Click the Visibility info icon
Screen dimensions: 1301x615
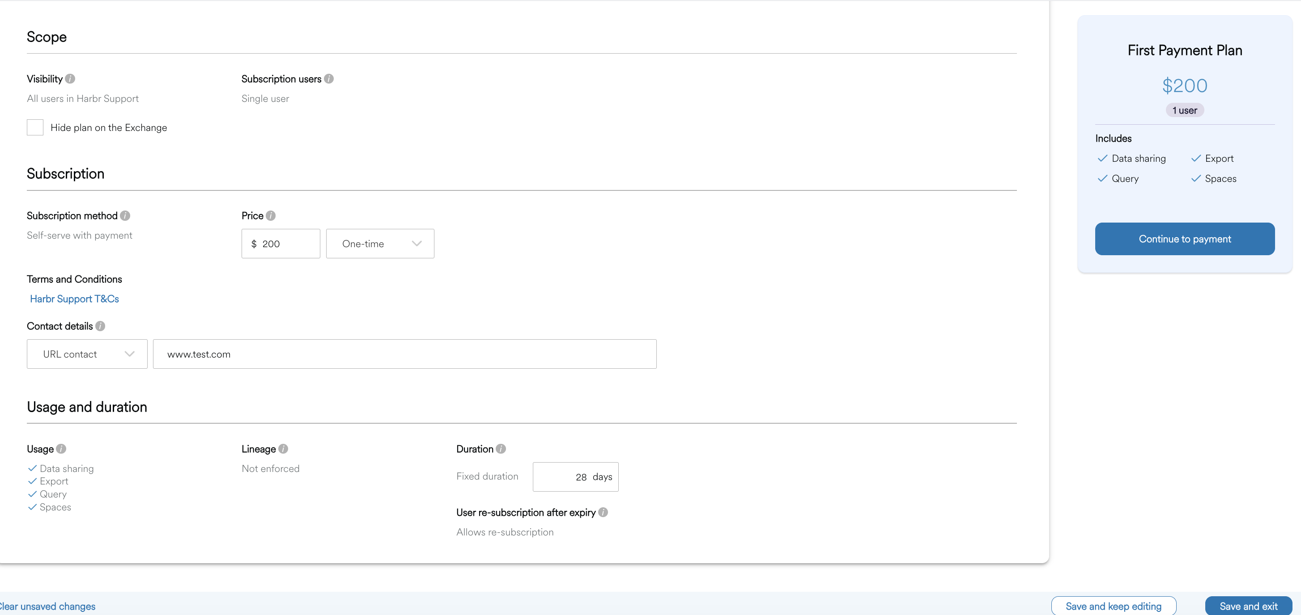[70, 79]
